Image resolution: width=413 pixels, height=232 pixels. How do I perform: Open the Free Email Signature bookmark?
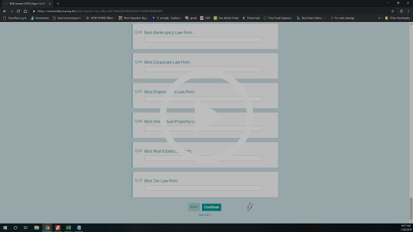click(x=278, y=18)
